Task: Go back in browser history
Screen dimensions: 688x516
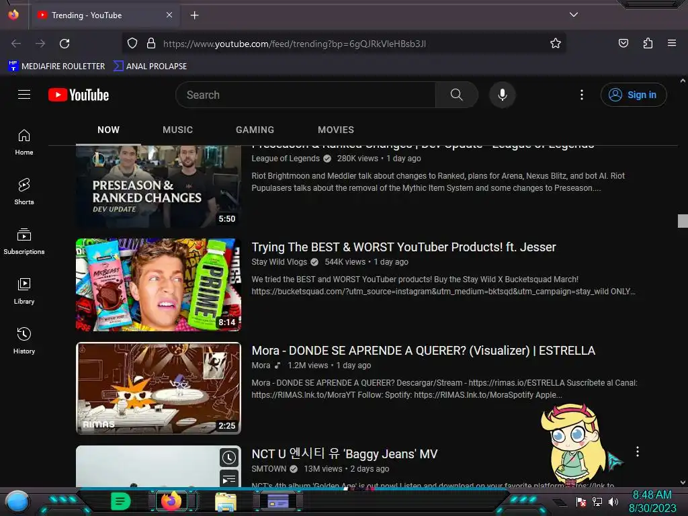Action: [16, 44]
